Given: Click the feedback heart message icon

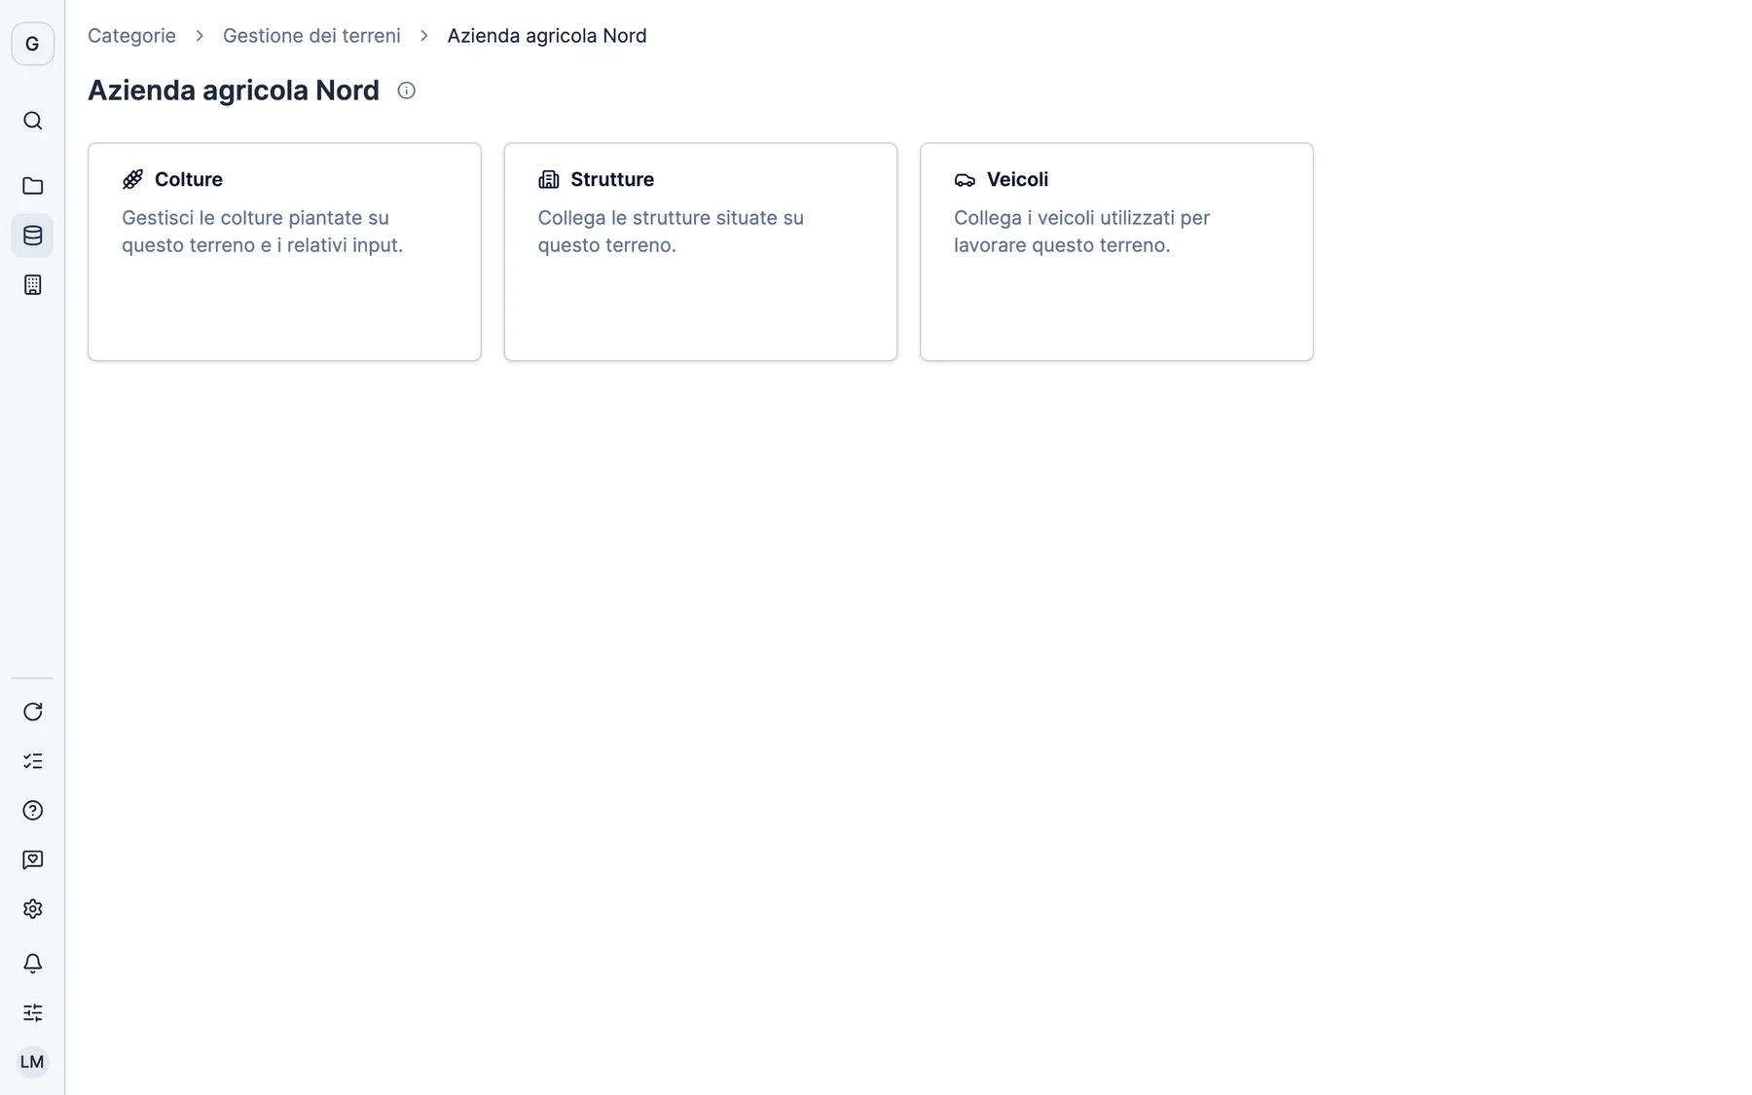Looking at the screenshot, I should [x=32, y=859].
